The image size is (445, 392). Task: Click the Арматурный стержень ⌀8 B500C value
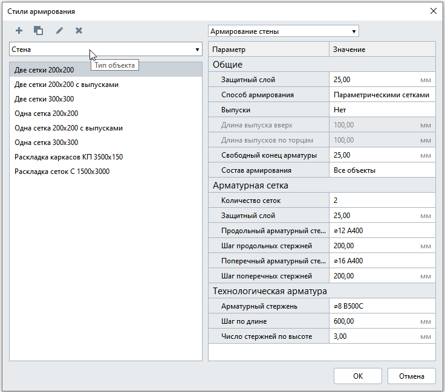click(x=382, y=306)
